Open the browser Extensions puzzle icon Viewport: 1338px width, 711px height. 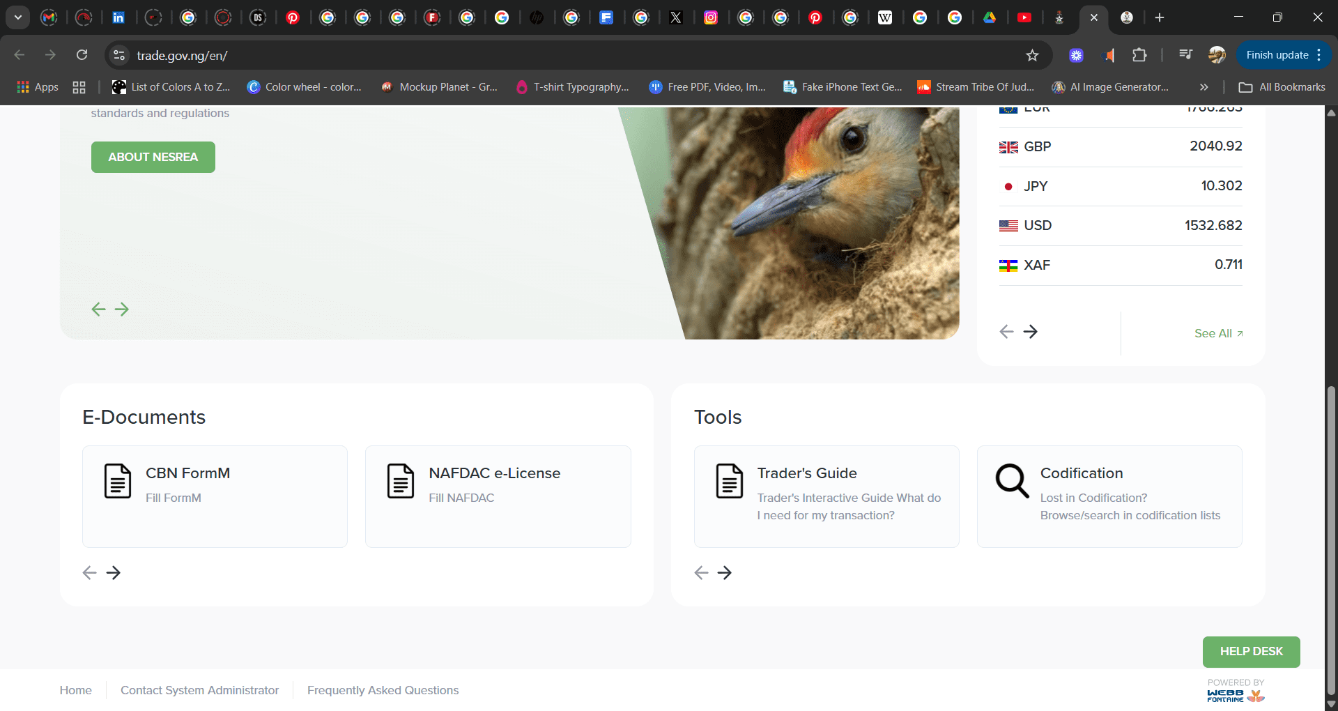(x=1139, y=55)
